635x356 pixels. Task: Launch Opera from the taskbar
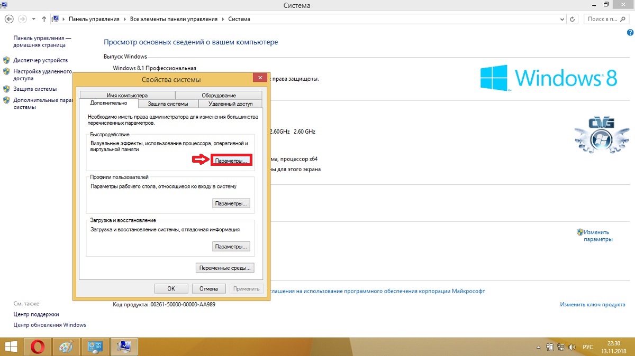37,346
